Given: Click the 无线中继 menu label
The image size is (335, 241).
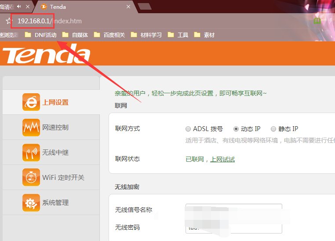Looking at the screenshot, I should [x=55, y=153].
